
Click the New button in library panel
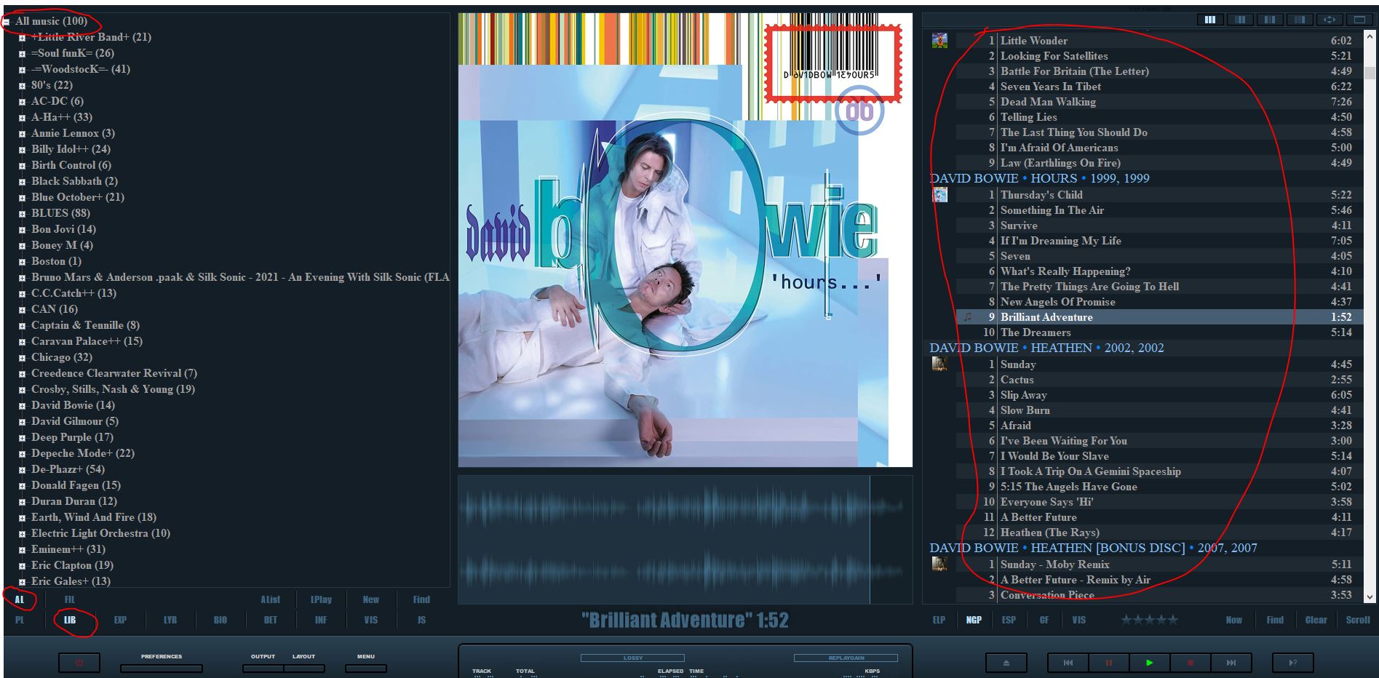371,599
